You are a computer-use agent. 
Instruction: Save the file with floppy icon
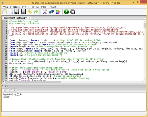[17, 12]
